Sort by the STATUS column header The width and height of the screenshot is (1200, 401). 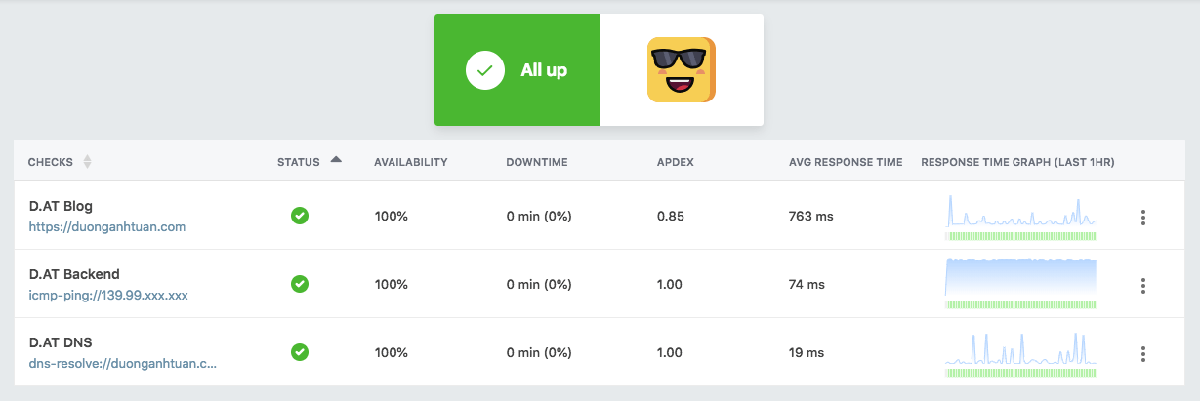[299, 162]
